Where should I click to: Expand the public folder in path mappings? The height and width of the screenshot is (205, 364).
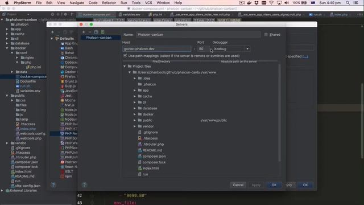click(x=135, y=120)
